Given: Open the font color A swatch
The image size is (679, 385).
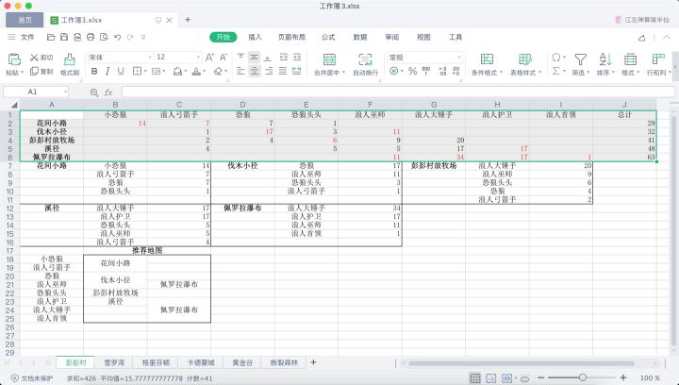Looking at the screenshot, I should coord(196,72).
